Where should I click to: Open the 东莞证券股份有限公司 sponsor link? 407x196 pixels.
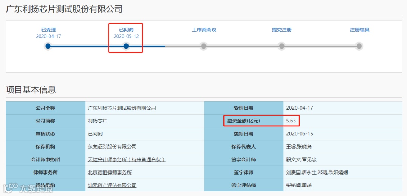pyautogui.click(x=112, y=147)
